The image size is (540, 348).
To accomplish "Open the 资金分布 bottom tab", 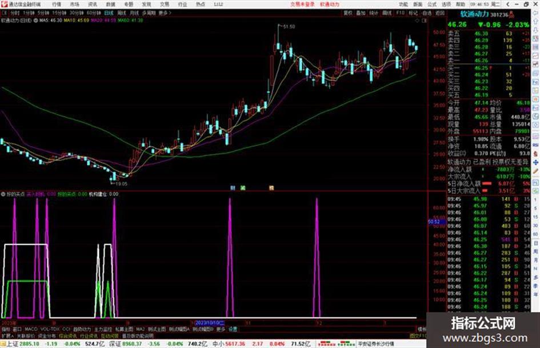I will tap(46, 336).
